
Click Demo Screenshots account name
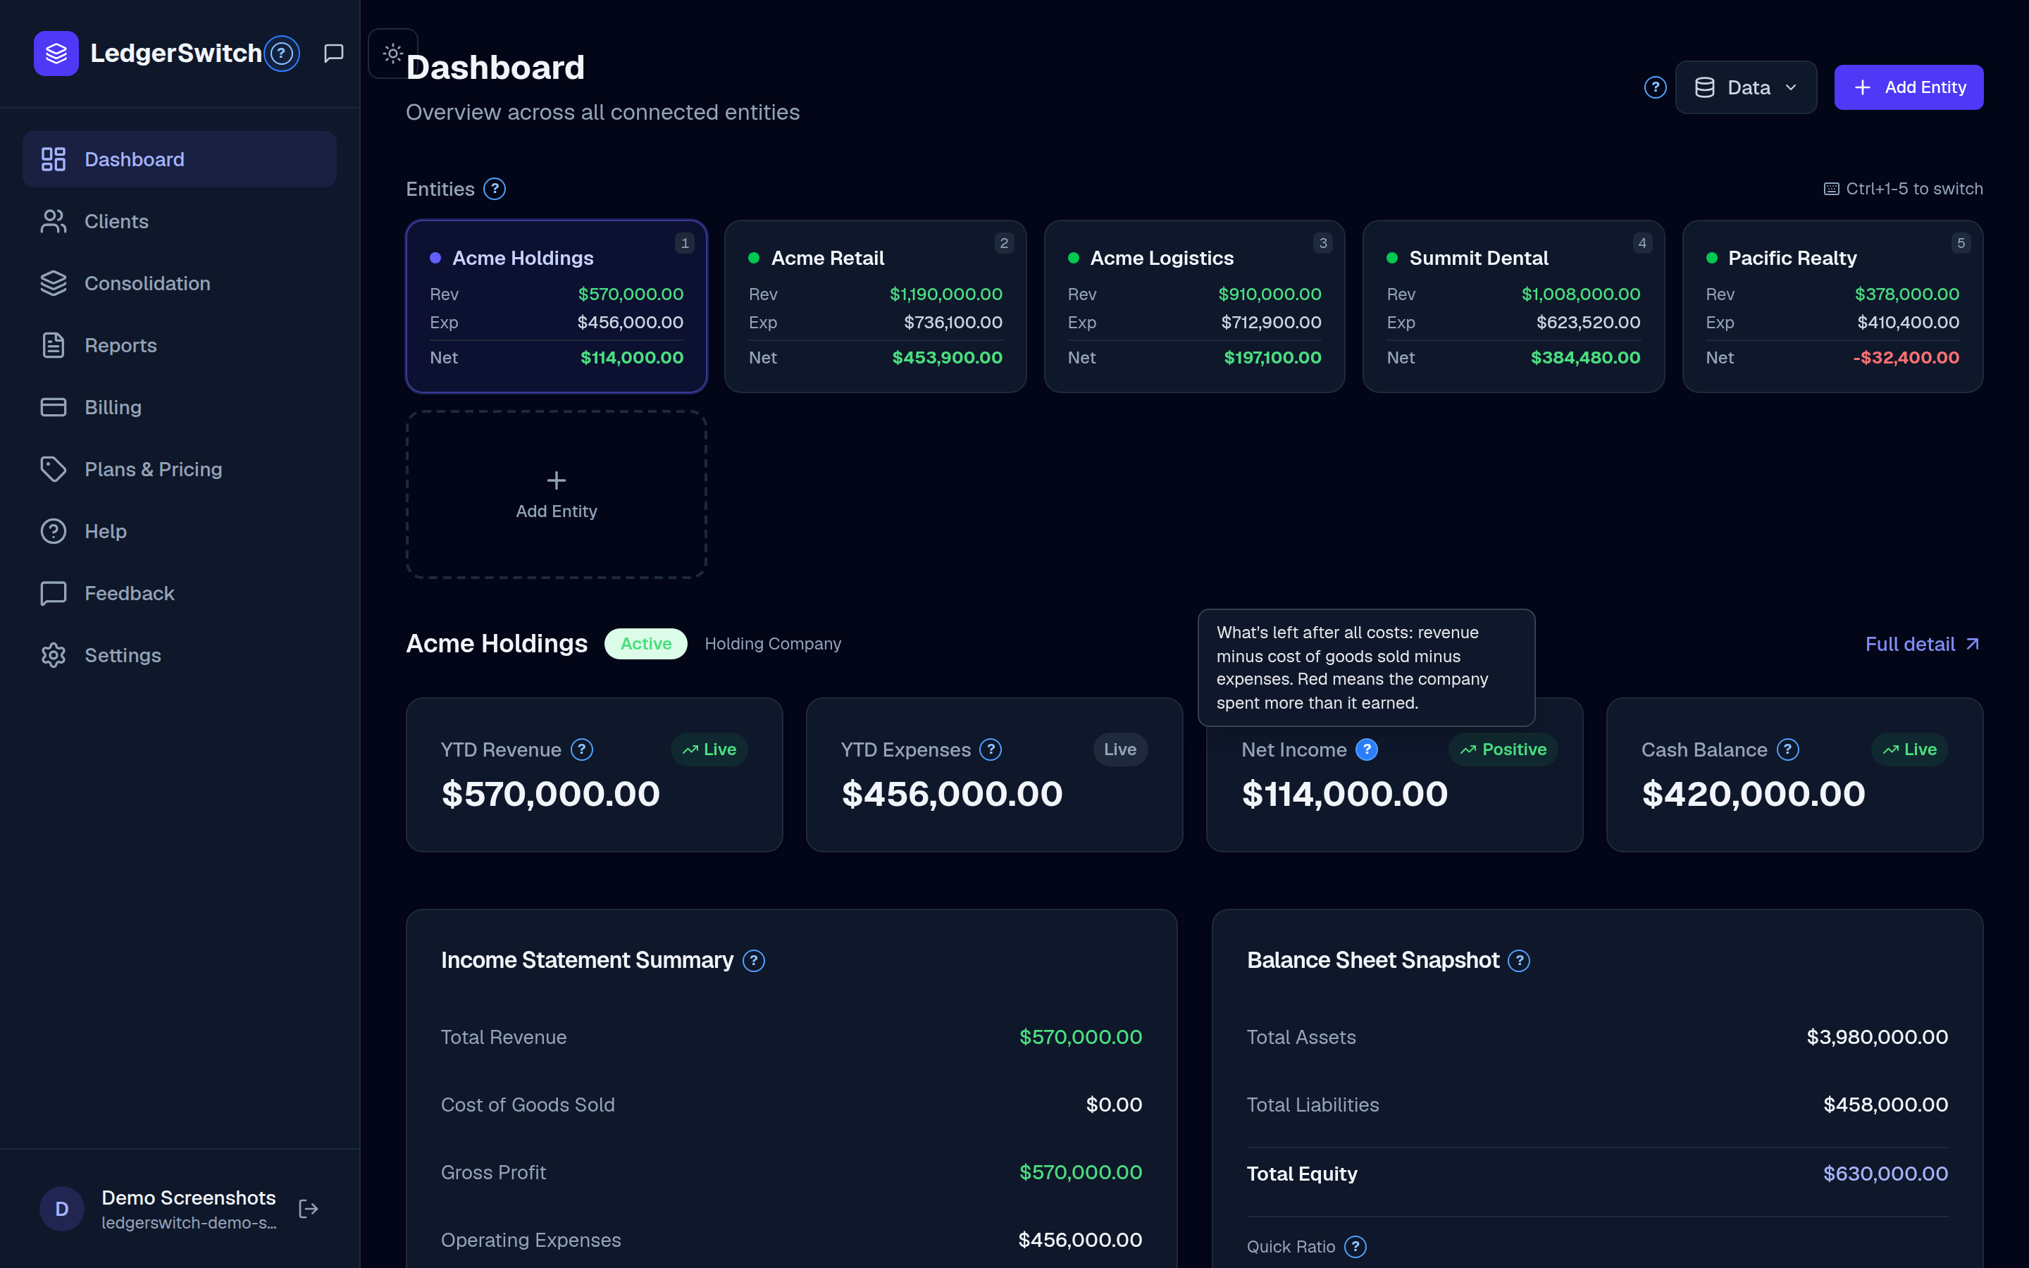tap(189, 1198)
